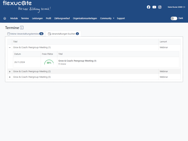The image size is (188, 141).
Task: Click Webinar in the Peergroup-Meeting (2) row
Action: click(x=164, y=71)
